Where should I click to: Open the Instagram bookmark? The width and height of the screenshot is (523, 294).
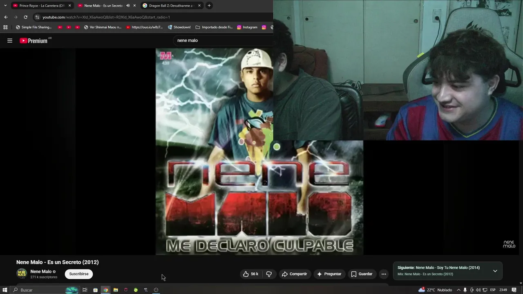click(x=247, y=27)
